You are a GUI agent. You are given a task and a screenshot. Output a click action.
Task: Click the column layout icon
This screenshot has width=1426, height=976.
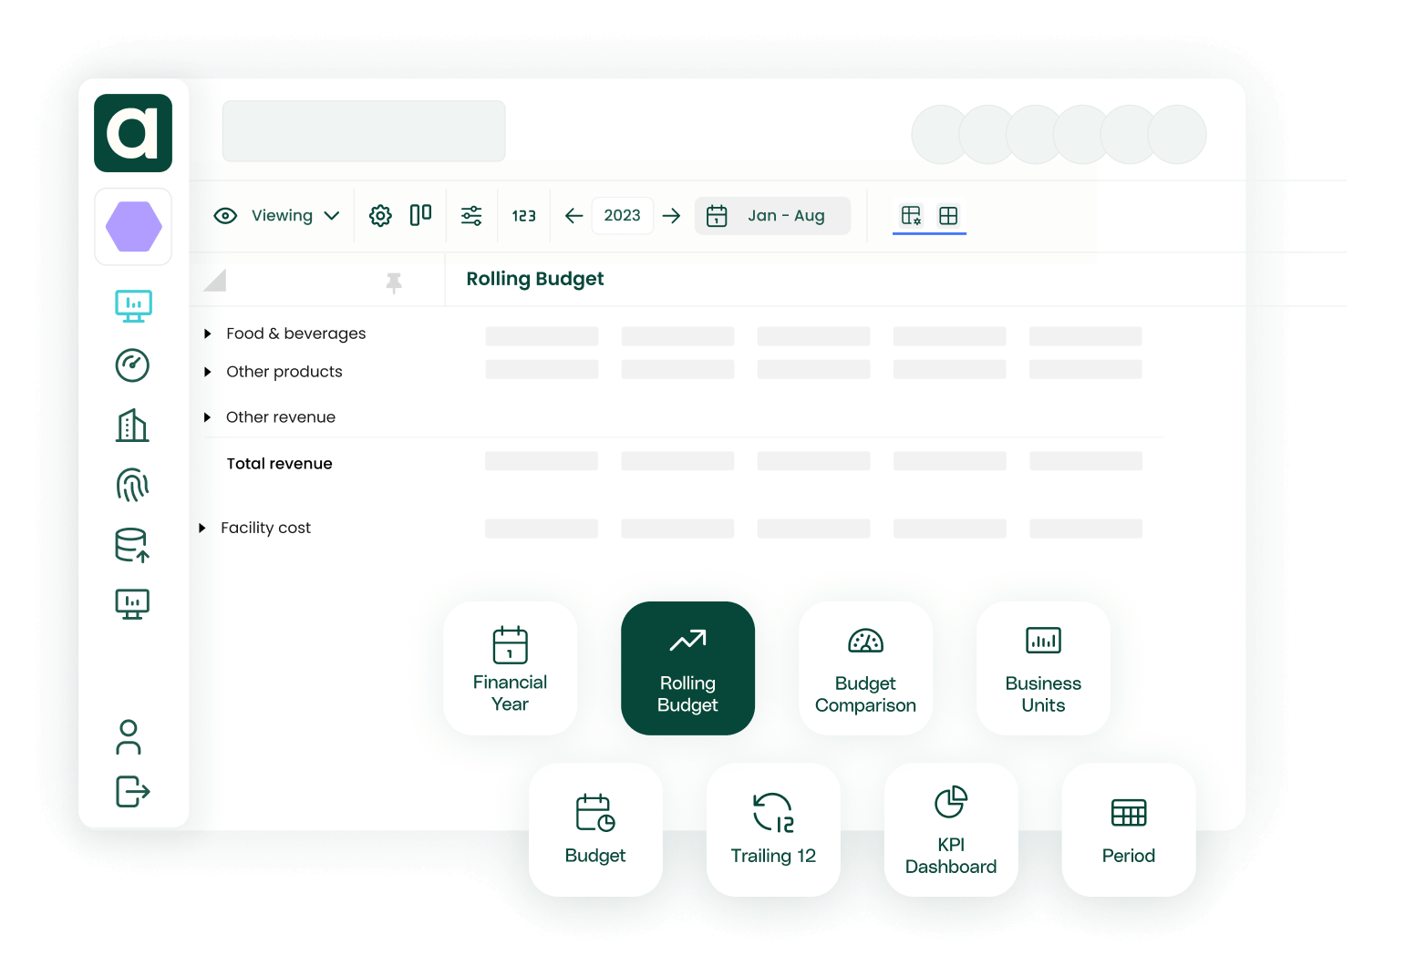coord(420,215)
